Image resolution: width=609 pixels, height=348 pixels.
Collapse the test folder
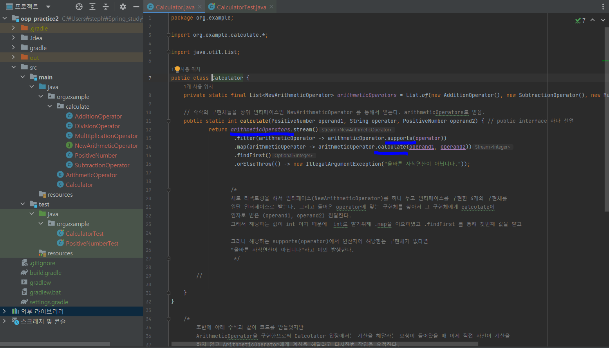click(23, 204)
